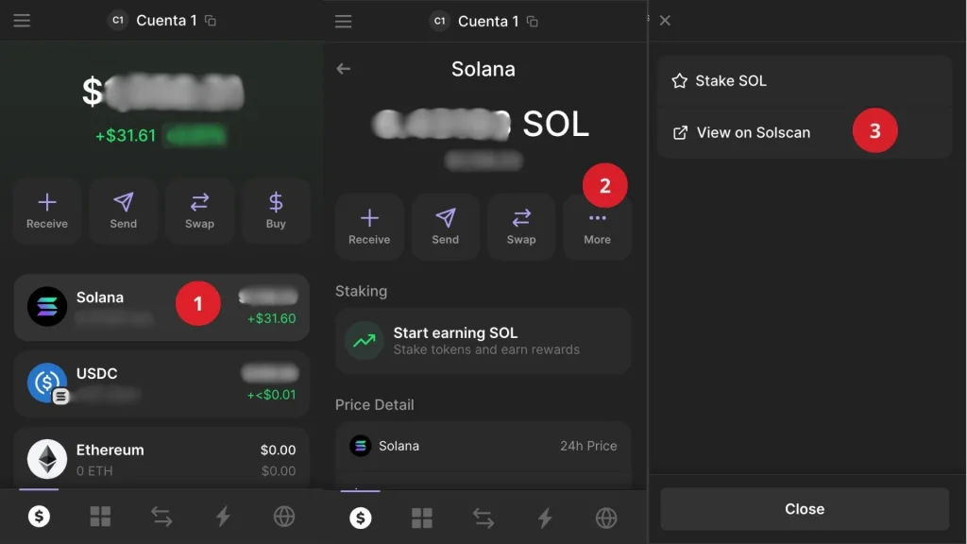Tap Buy button on main wallet screen
Screen dimensions: 967x544
click(276, 211)
